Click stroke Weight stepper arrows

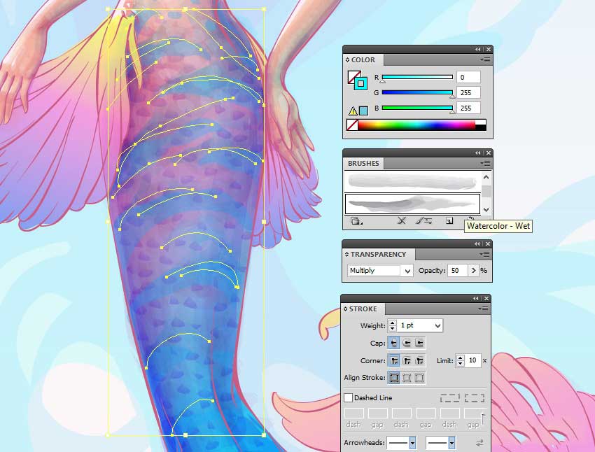[393, 325]
